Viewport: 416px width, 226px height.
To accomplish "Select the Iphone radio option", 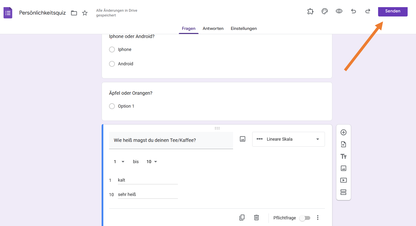I will pos(112,49).
